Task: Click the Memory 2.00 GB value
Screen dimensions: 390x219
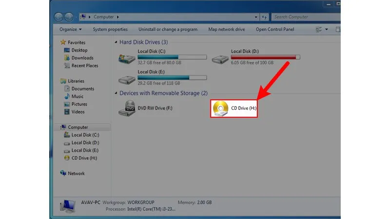Action: point(204,202)
